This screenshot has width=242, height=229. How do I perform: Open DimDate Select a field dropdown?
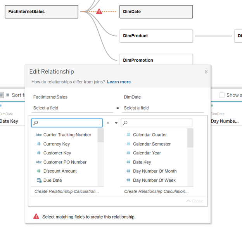[x=163, y=108]
